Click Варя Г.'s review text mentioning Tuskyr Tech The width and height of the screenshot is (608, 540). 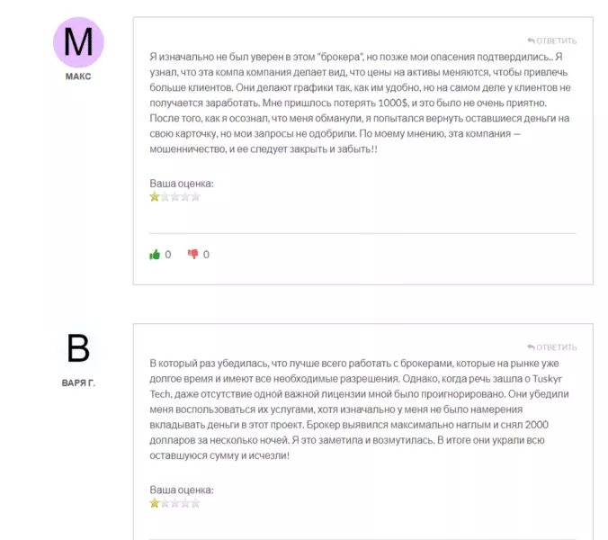coord(360,409)
